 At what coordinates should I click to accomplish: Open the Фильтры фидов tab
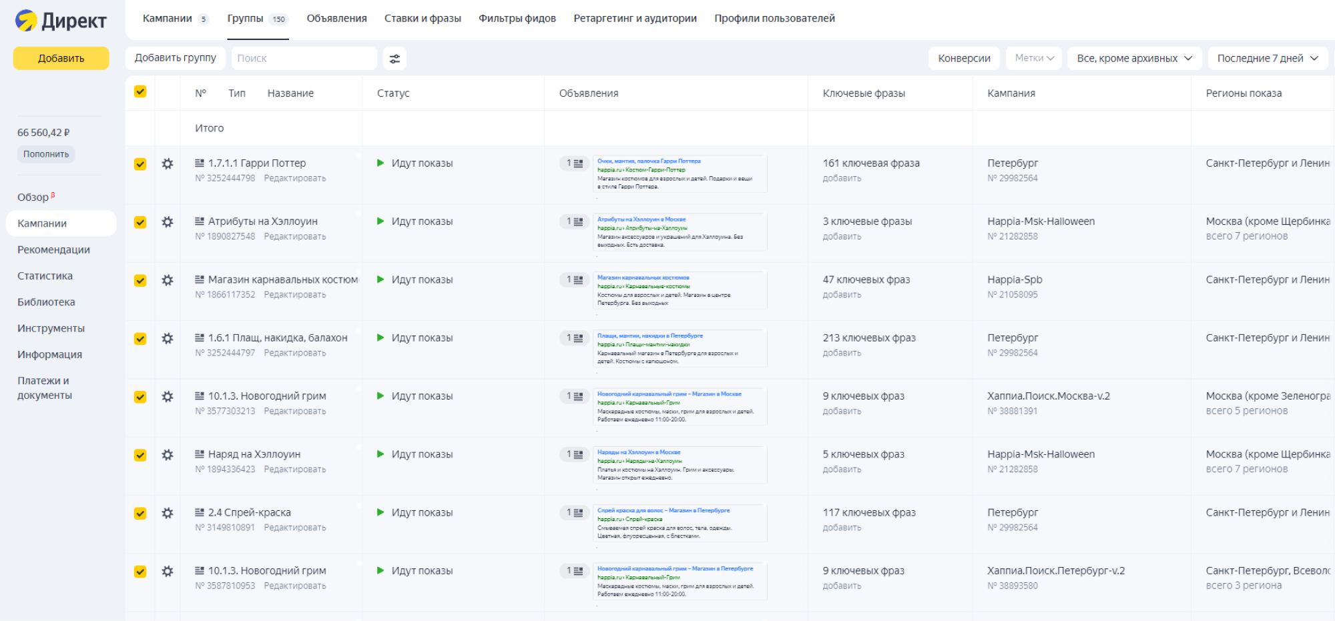click(517, 19)
